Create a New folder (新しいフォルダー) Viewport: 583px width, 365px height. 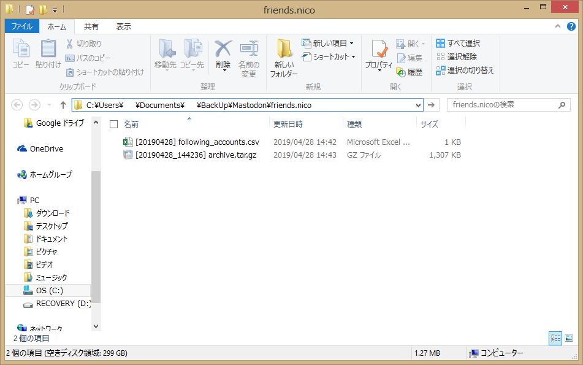[x=284, y=58]
